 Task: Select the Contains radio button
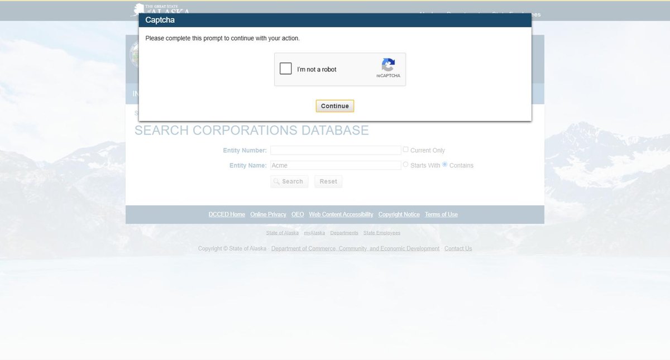pos(445,165)
